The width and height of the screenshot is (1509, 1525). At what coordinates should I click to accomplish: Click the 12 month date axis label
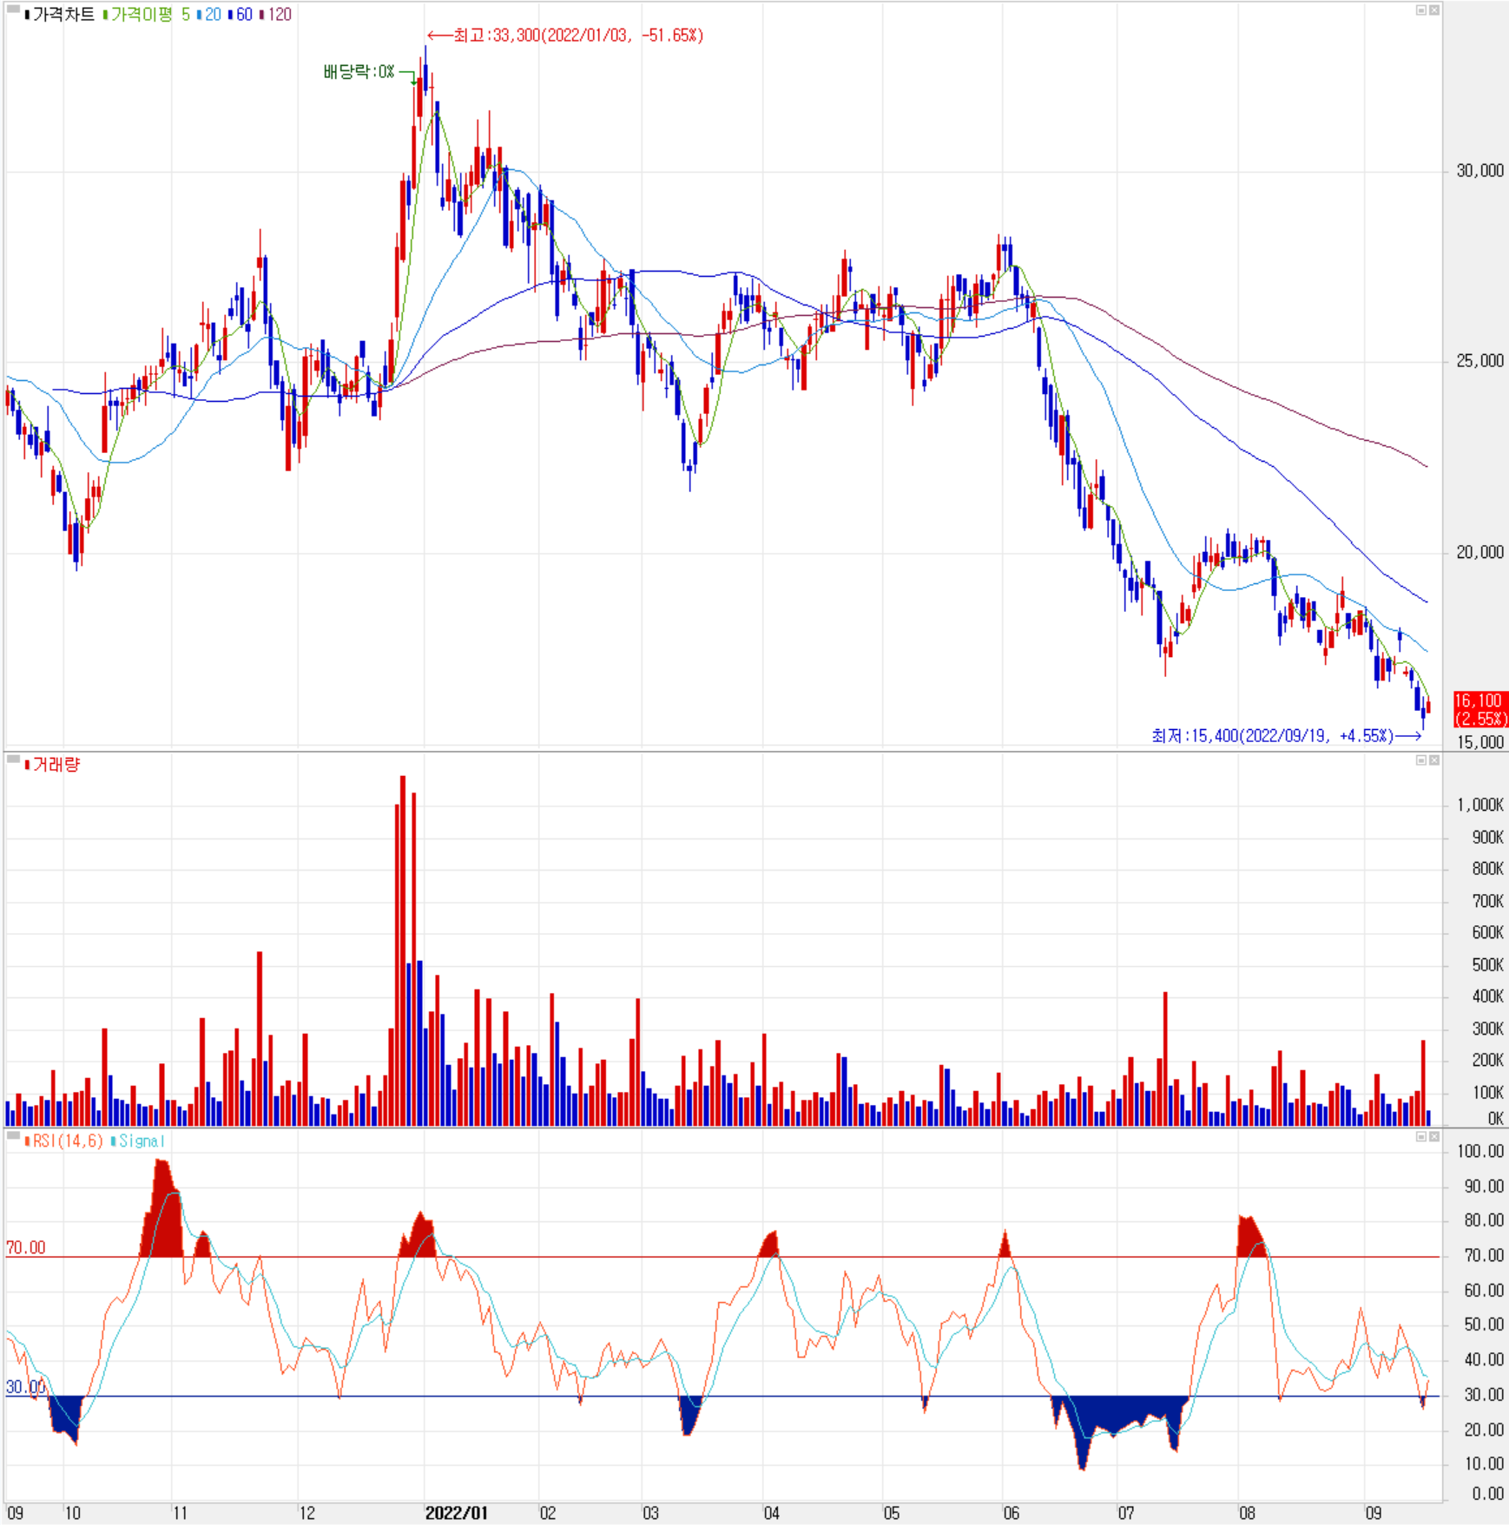(306, 1513)
